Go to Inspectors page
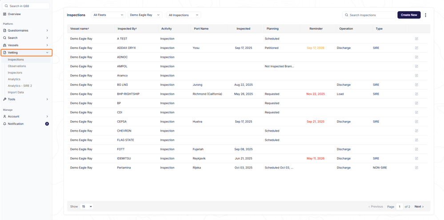This screenshot has width=444, height=220. pyautogui.click(x=15, y=72)
